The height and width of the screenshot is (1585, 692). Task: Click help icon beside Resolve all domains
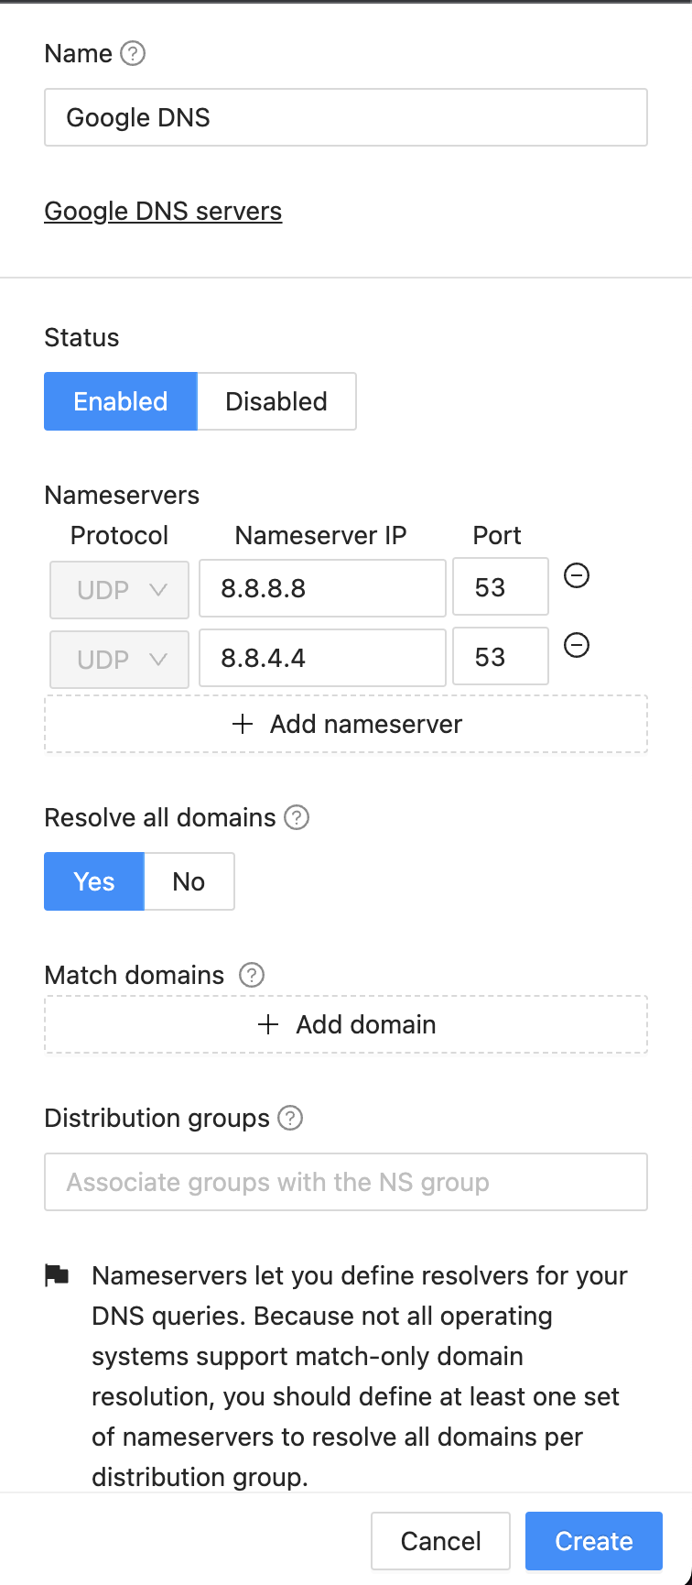[297, 817]
